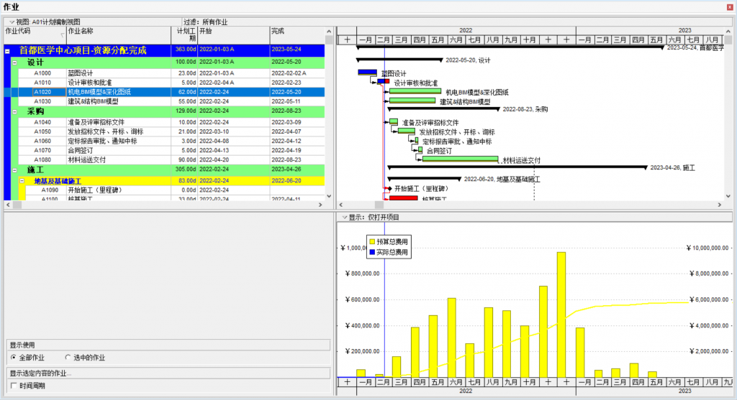This screenshot has width=737, height=400.
Task: Collapse the 施工 WBS group
Action: tap(14, 169)
